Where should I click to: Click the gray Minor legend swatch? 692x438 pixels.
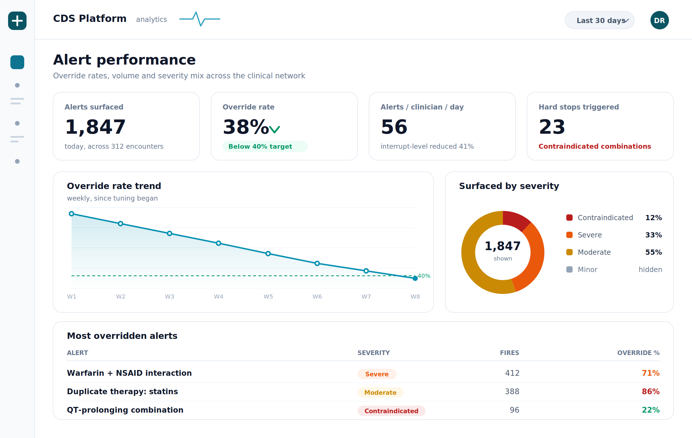point(569,269)
